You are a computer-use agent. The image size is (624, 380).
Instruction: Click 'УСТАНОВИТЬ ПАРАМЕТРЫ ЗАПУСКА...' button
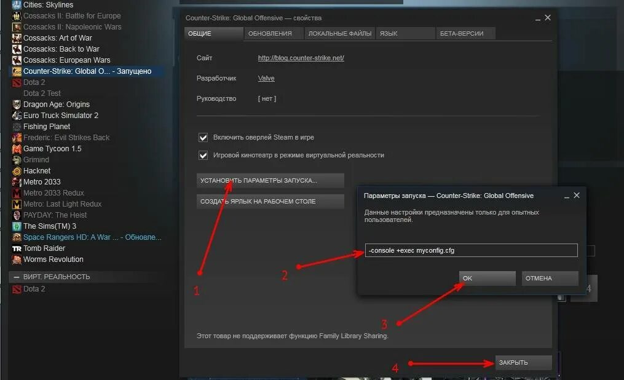point(271,180)
